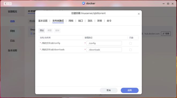Screen dimensions: 177x98
Task: Open 容器概况 in sidebar
Action: (x=12, y=12)
